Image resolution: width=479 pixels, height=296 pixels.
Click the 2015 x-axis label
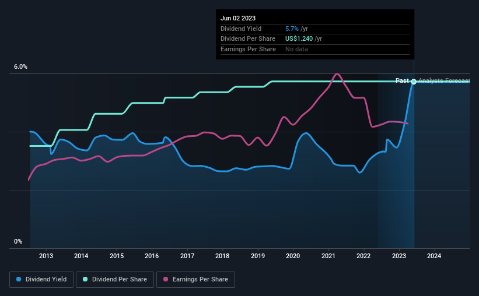(x=117, y=256)
